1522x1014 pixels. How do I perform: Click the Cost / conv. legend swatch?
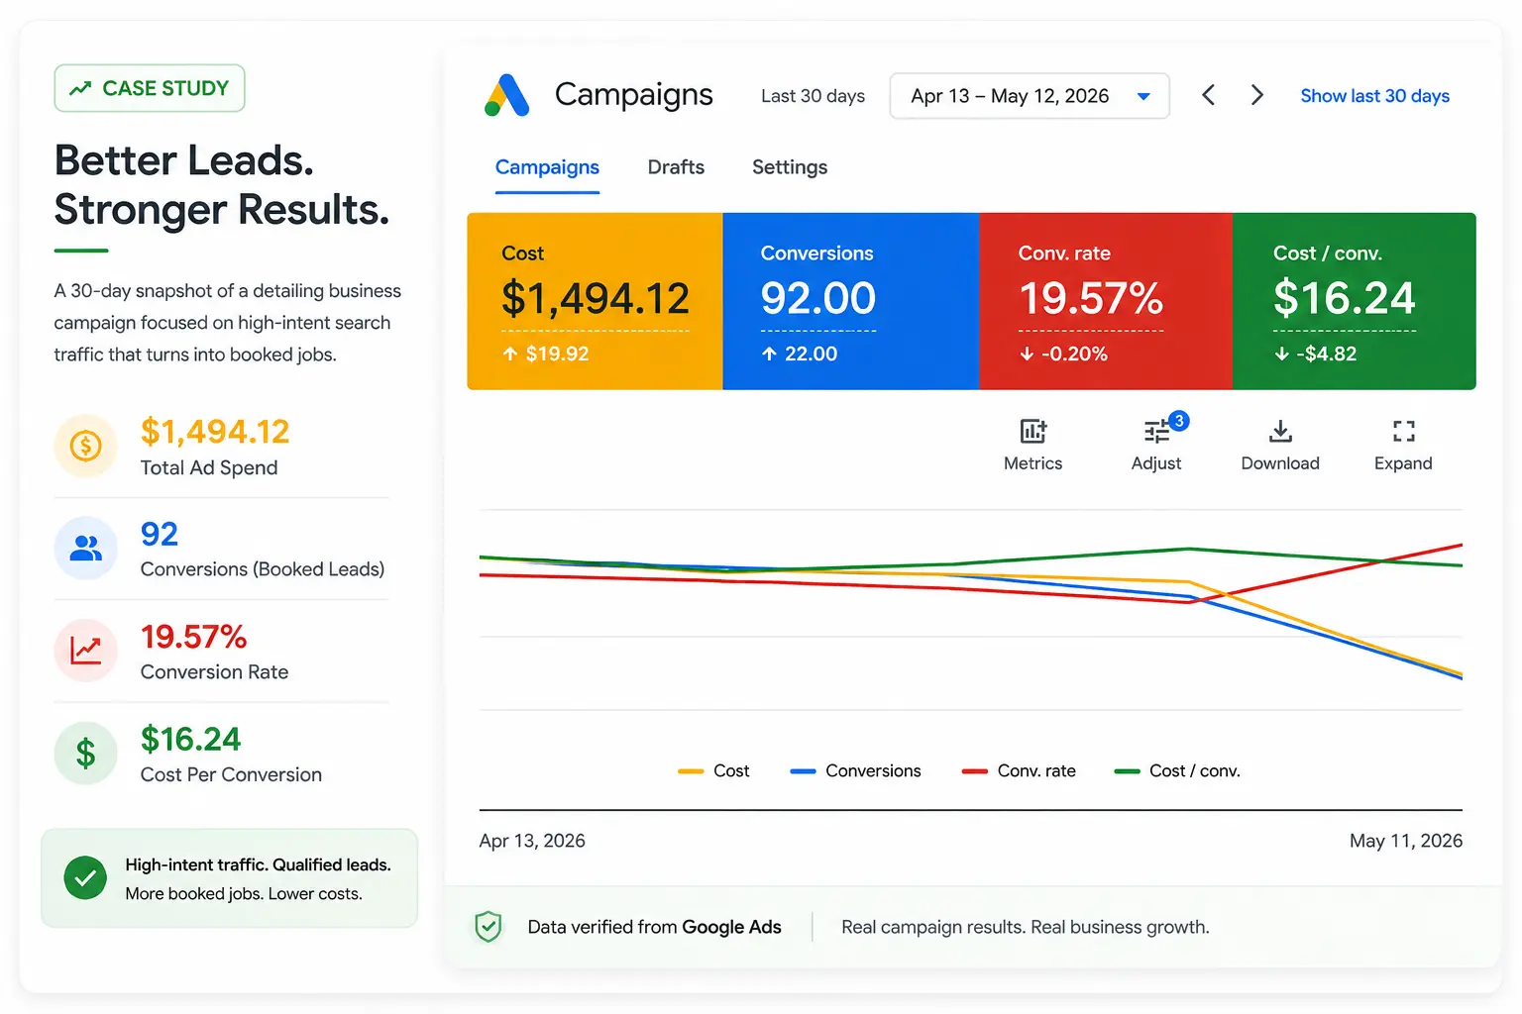1128,771
